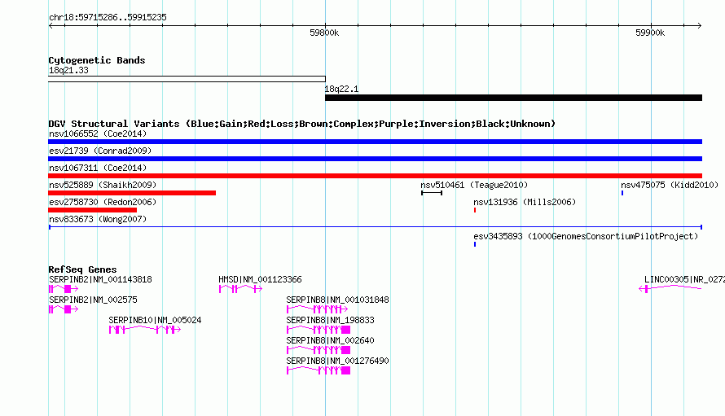Open SERPINB2|NM_001143818 gene label

point(100,280)
